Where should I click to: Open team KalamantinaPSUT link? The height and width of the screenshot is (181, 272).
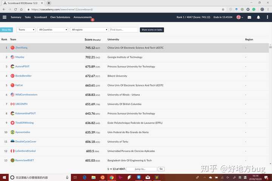pyautogui.click(x=26, y=113)
